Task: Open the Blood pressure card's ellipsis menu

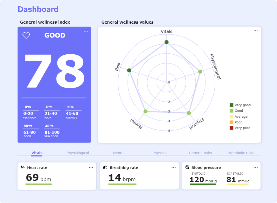Action: [x=256, y=167]
